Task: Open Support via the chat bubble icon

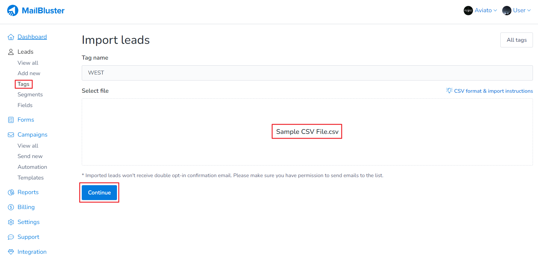Action: (11, 237)
